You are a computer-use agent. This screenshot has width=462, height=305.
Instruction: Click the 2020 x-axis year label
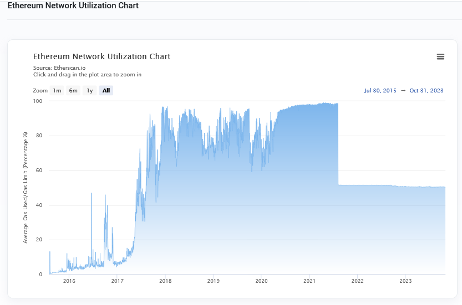point(261,281)
